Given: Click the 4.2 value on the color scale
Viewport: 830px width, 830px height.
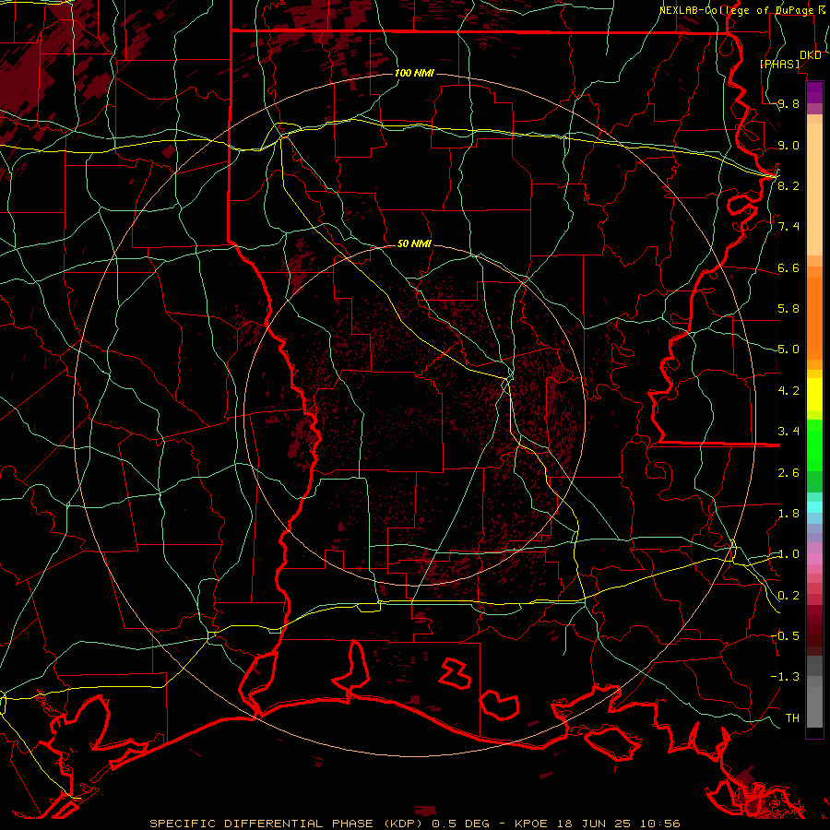Looking at the screenshot, I should point(788,391).
